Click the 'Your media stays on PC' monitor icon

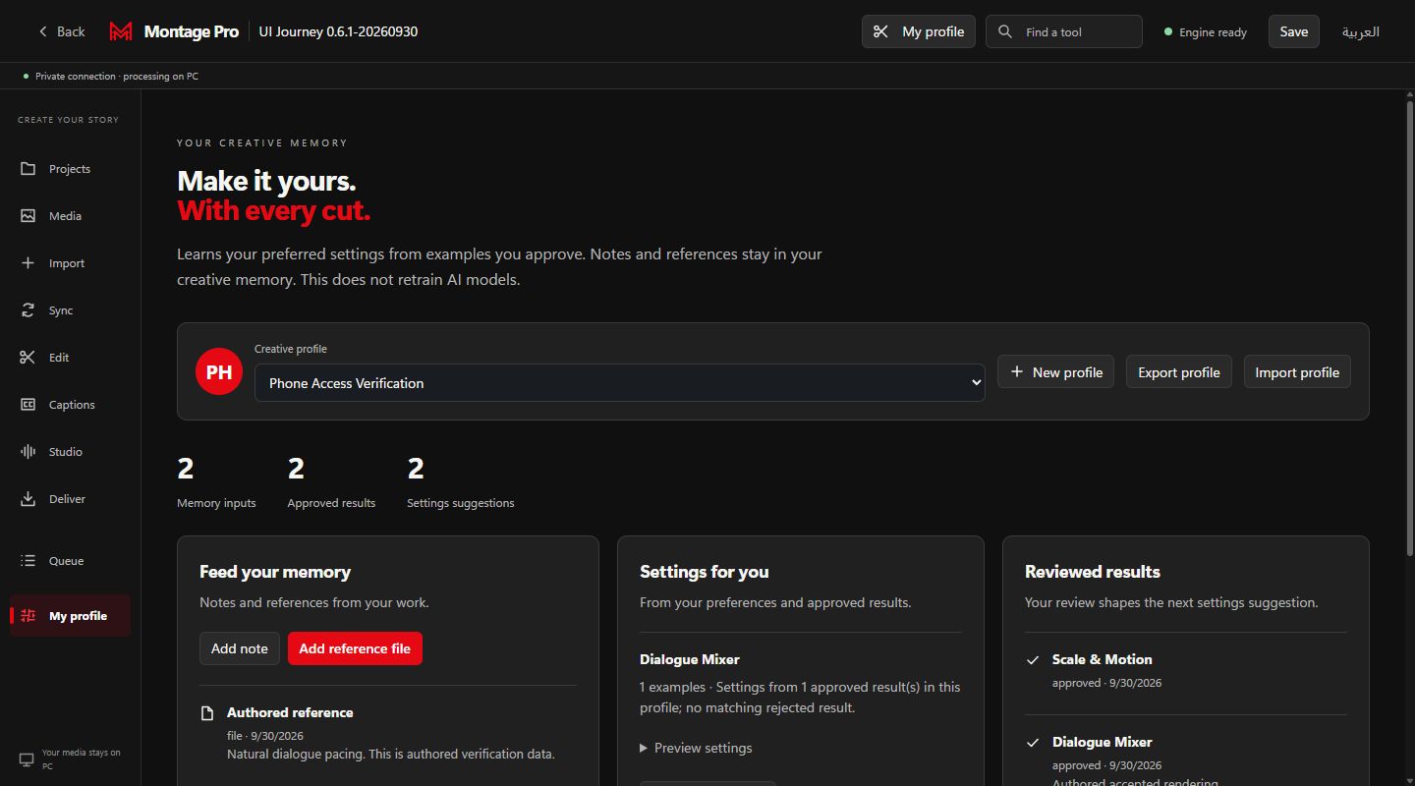[x=27, y=759]
